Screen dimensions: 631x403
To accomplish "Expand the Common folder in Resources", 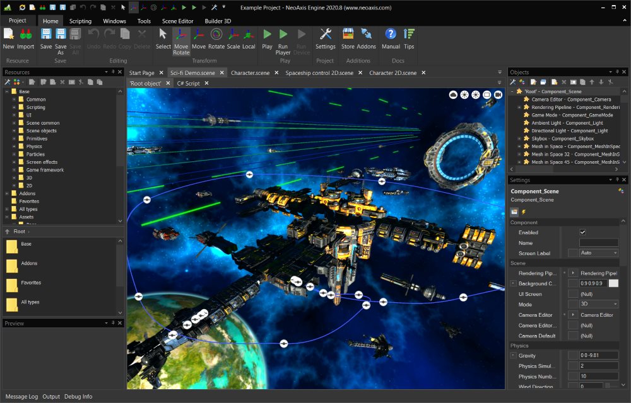I will [14, 99].
